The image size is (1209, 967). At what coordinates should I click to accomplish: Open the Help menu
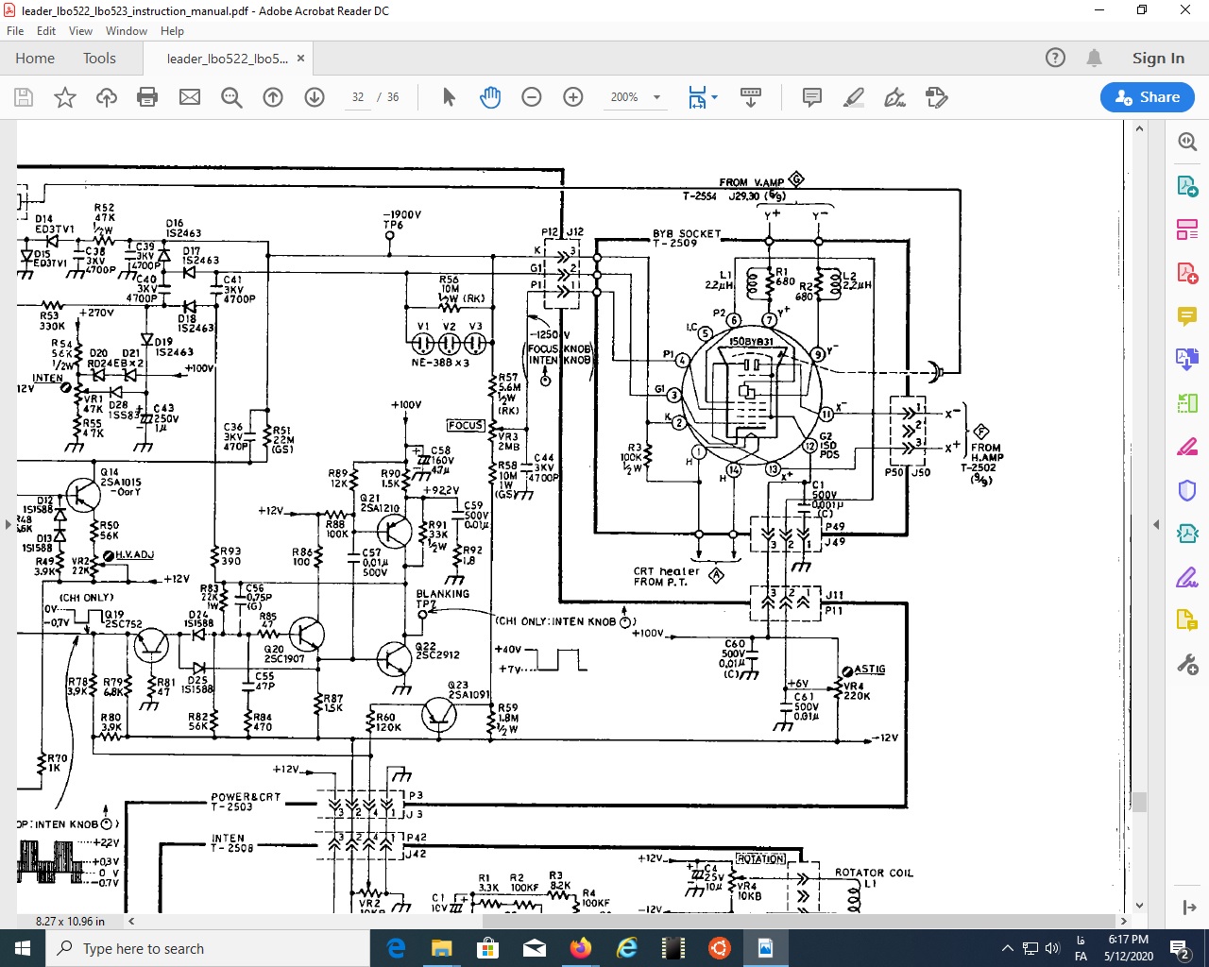172,31
